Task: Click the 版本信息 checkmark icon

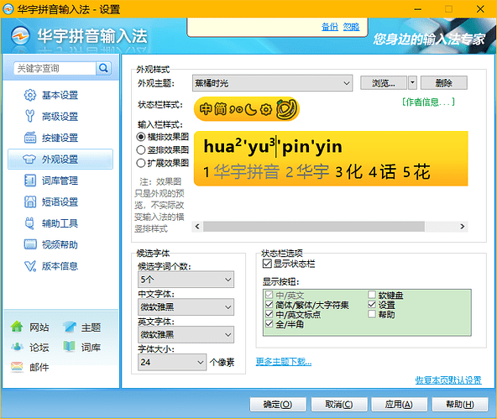Action: (30, 266)
